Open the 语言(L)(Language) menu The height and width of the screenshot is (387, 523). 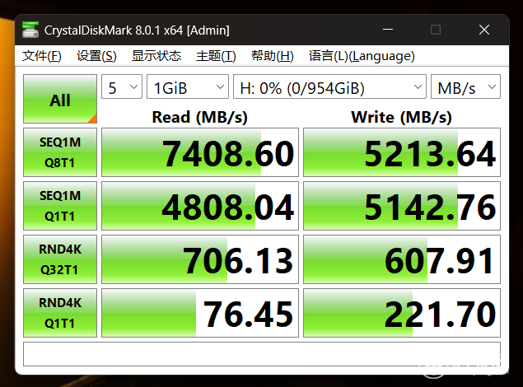362,56
